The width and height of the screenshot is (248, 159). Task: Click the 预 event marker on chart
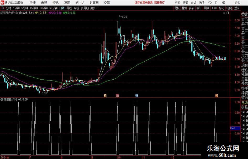pos(217,95)
